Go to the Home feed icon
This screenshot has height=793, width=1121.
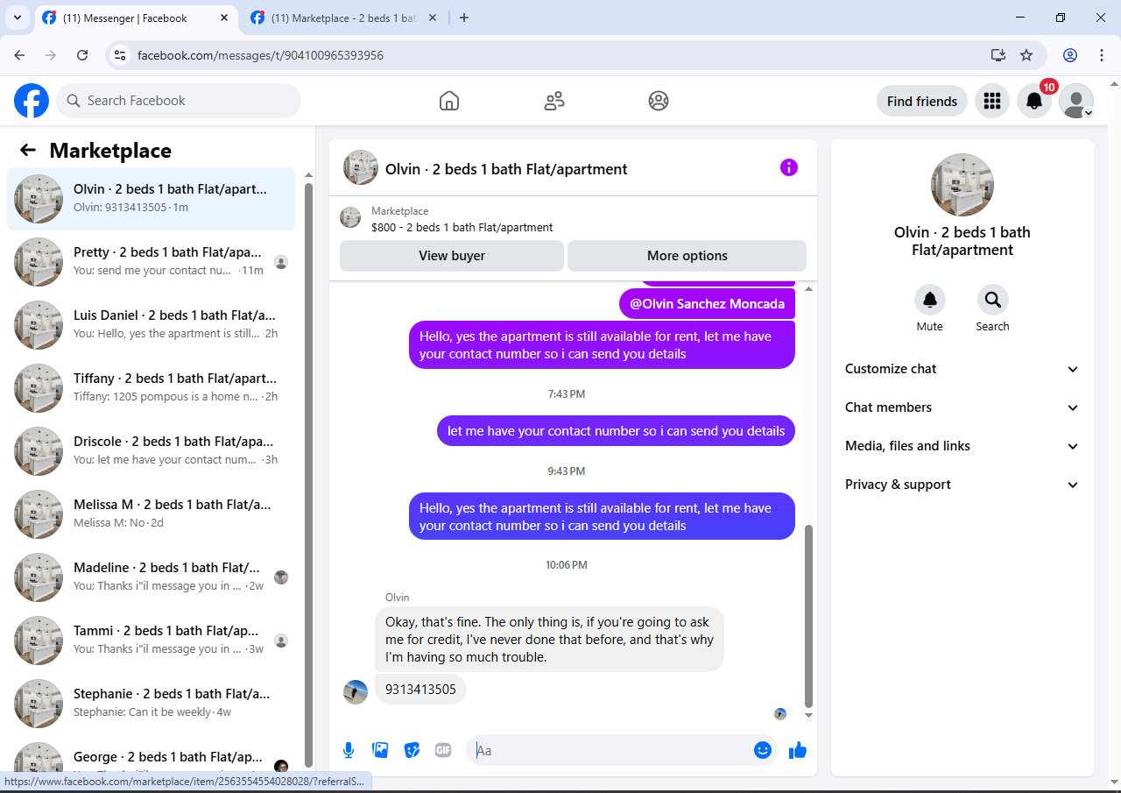(x=449, y=101)
